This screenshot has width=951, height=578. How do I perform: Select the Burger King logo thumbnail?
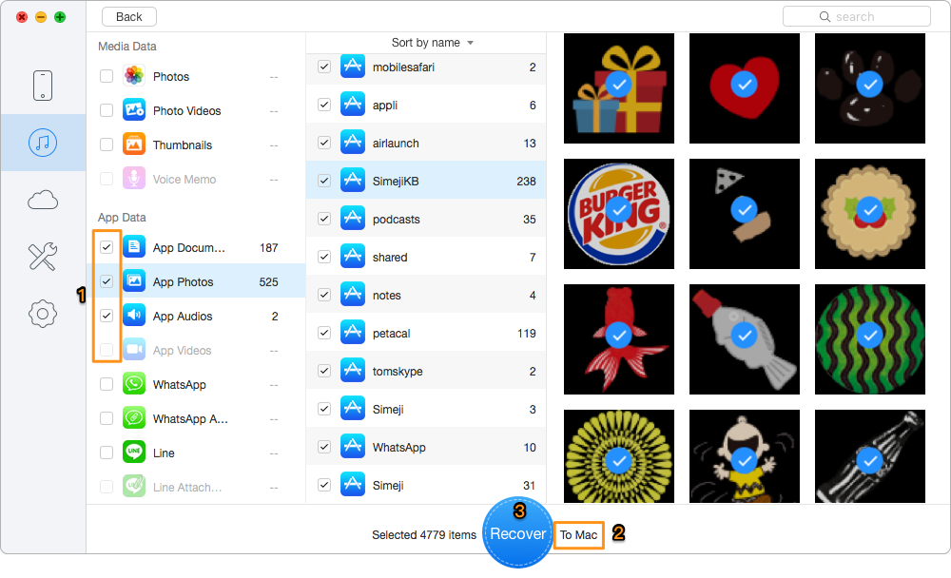(x=619, y=214)
